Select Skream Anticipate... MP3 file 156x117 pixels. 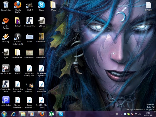pyautogui.click(x=18, y=103)
